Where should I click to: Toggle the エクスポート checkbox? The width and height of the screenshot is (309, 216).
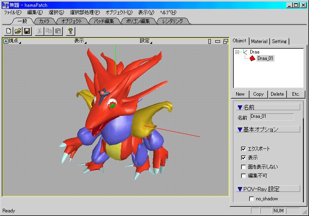[x=243, y=149]
